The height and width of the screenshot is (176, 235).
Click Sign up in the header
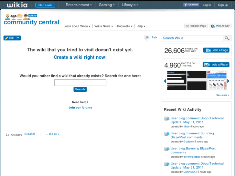point(223,5)
